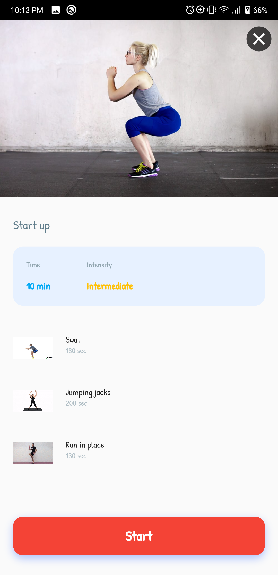
Task: Select the Swat exercise title
Action: [73, 340]
